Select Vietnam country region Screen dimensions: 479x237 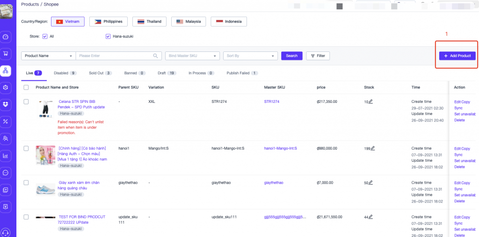(68, 22)
